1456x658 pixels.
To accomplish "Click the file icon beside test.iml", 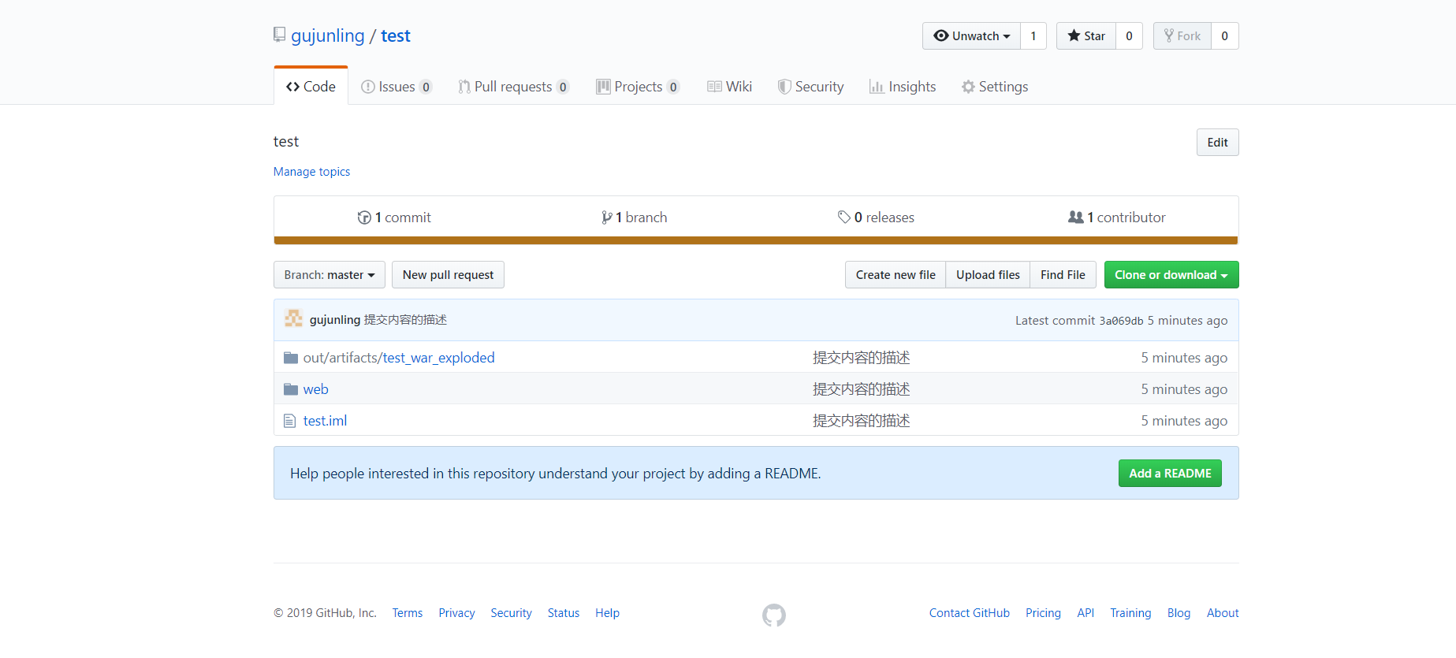I will (290, 421).
